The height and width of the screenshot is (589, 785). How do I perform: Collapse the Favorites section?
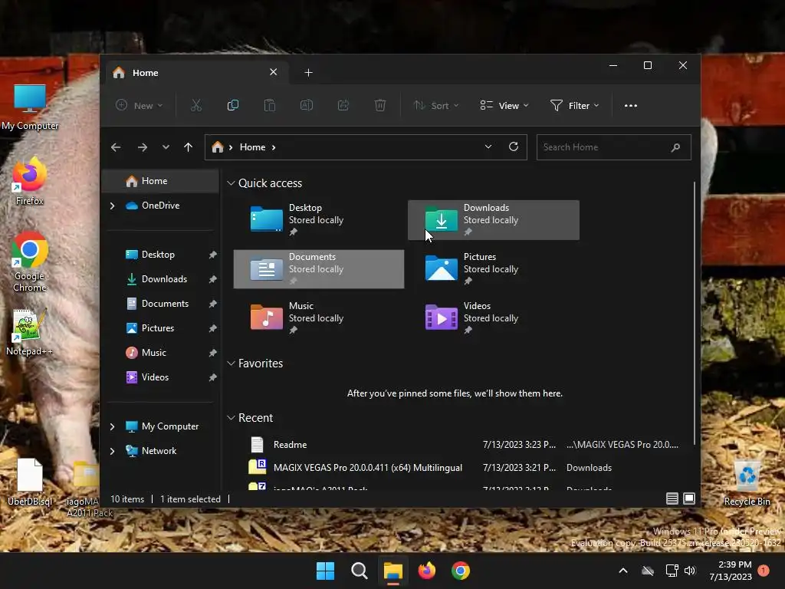[x=231, y=364]
